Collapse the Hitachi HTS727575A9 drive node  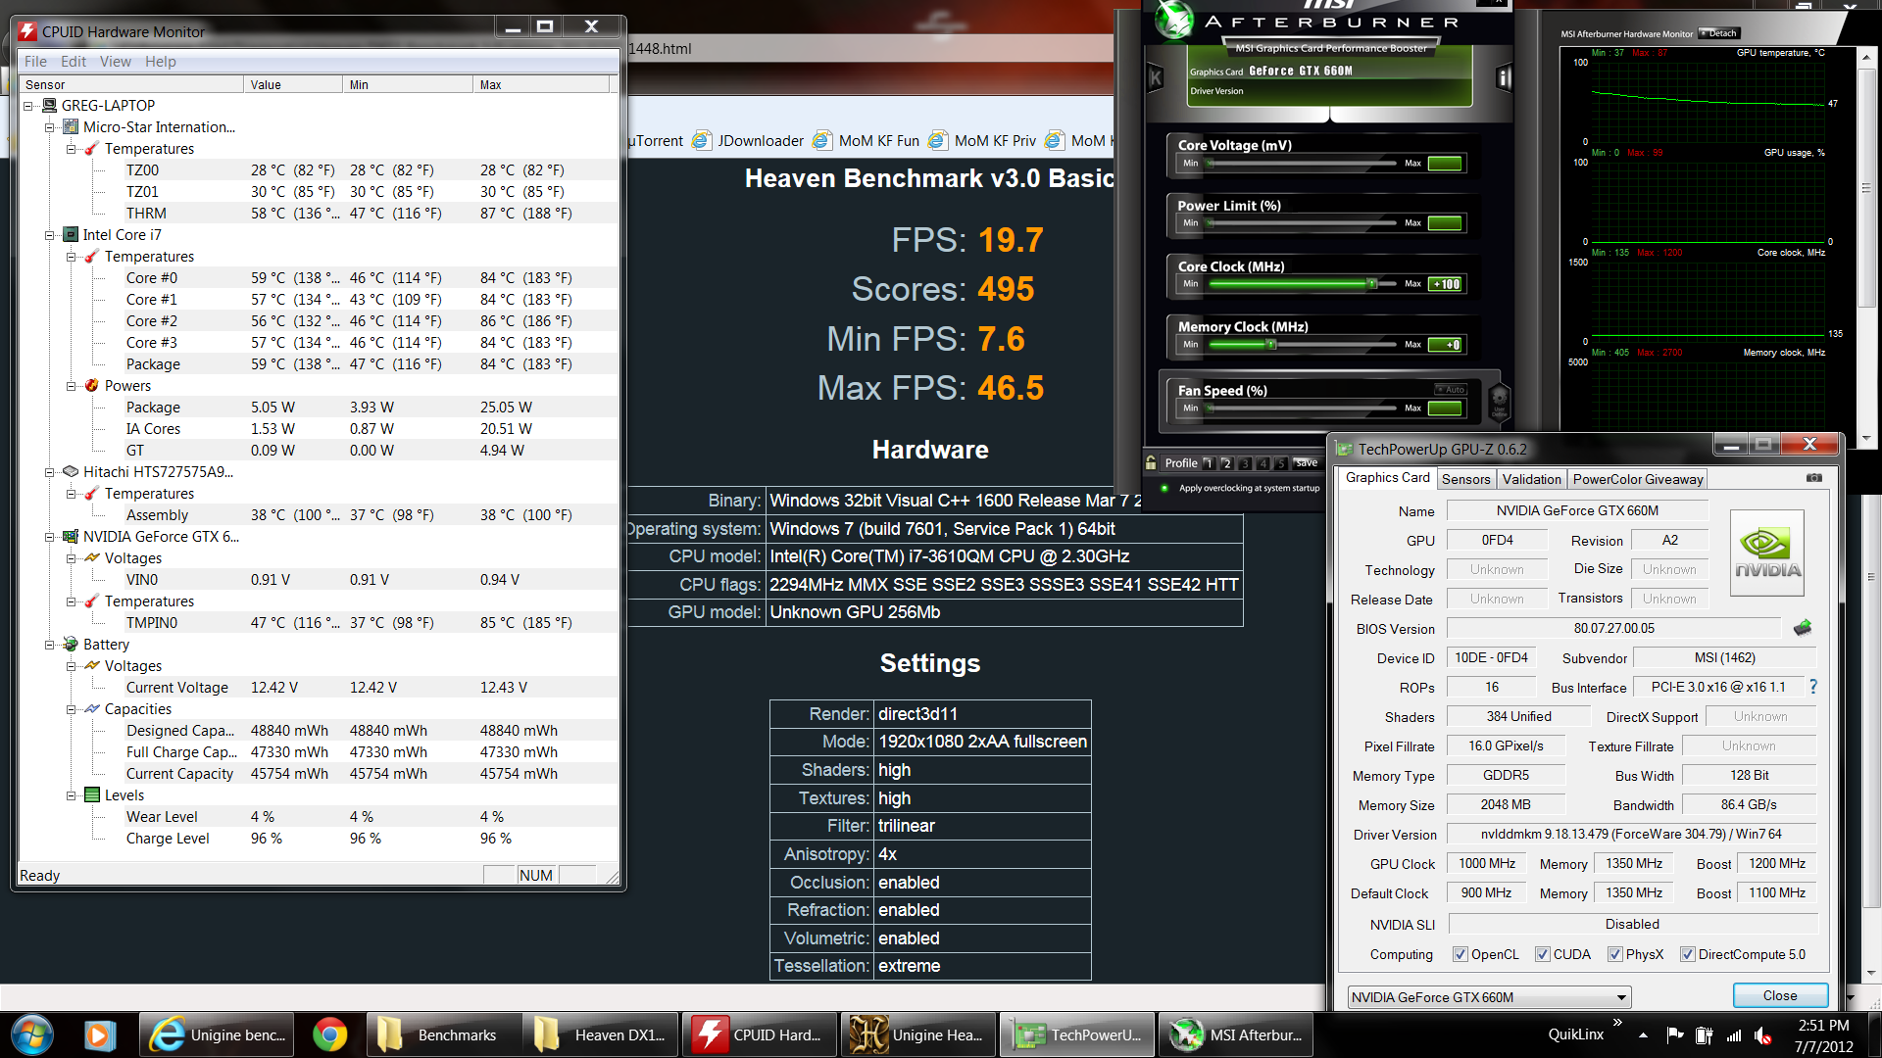(50, 472)
